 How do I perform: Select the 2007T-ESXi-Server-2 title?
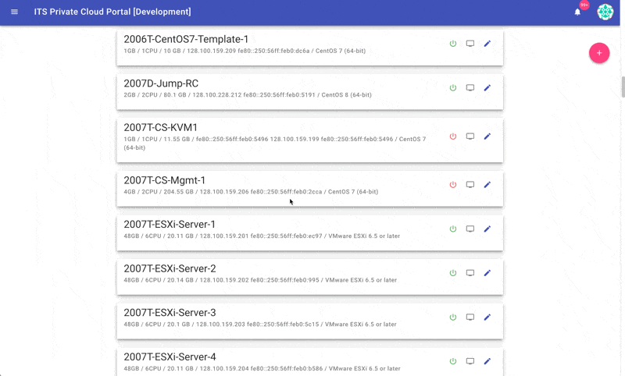[170, 269]
